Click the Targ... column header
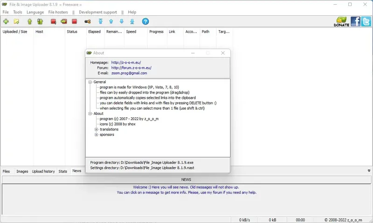Screen dimensions: 373x223 (224, 32)
